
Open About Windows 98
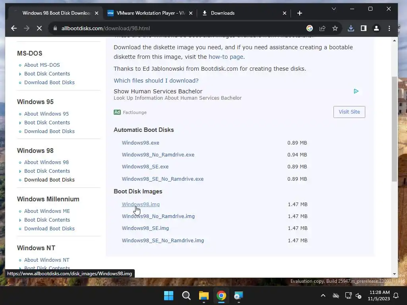47,162
